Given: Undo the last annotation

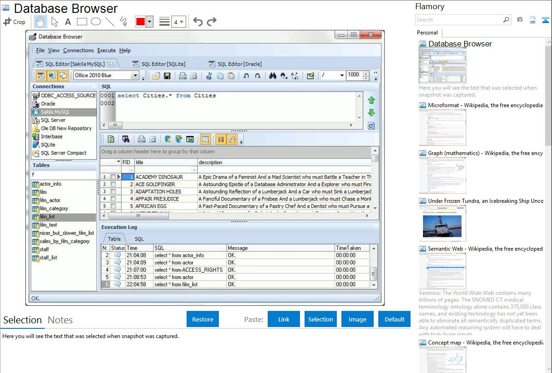Looking at the screenshot, I should [198, 22].
